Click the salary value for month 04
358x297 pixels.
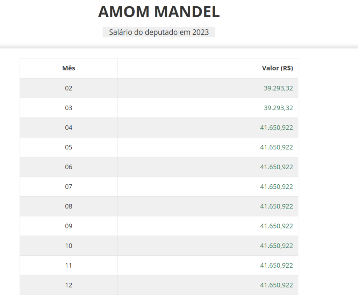click(277, 128)
